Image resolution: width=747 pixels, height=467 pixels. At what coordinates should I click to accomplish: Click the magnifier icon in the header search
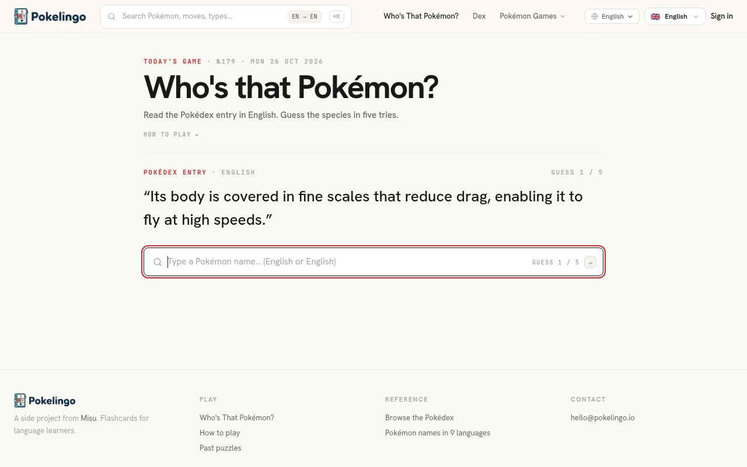coord(111,16)
